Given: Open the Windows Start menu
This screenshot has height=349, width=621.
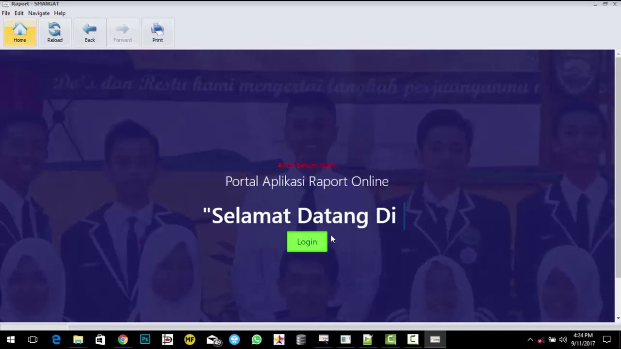Looking at the screenshot, I should coord(11,340).
